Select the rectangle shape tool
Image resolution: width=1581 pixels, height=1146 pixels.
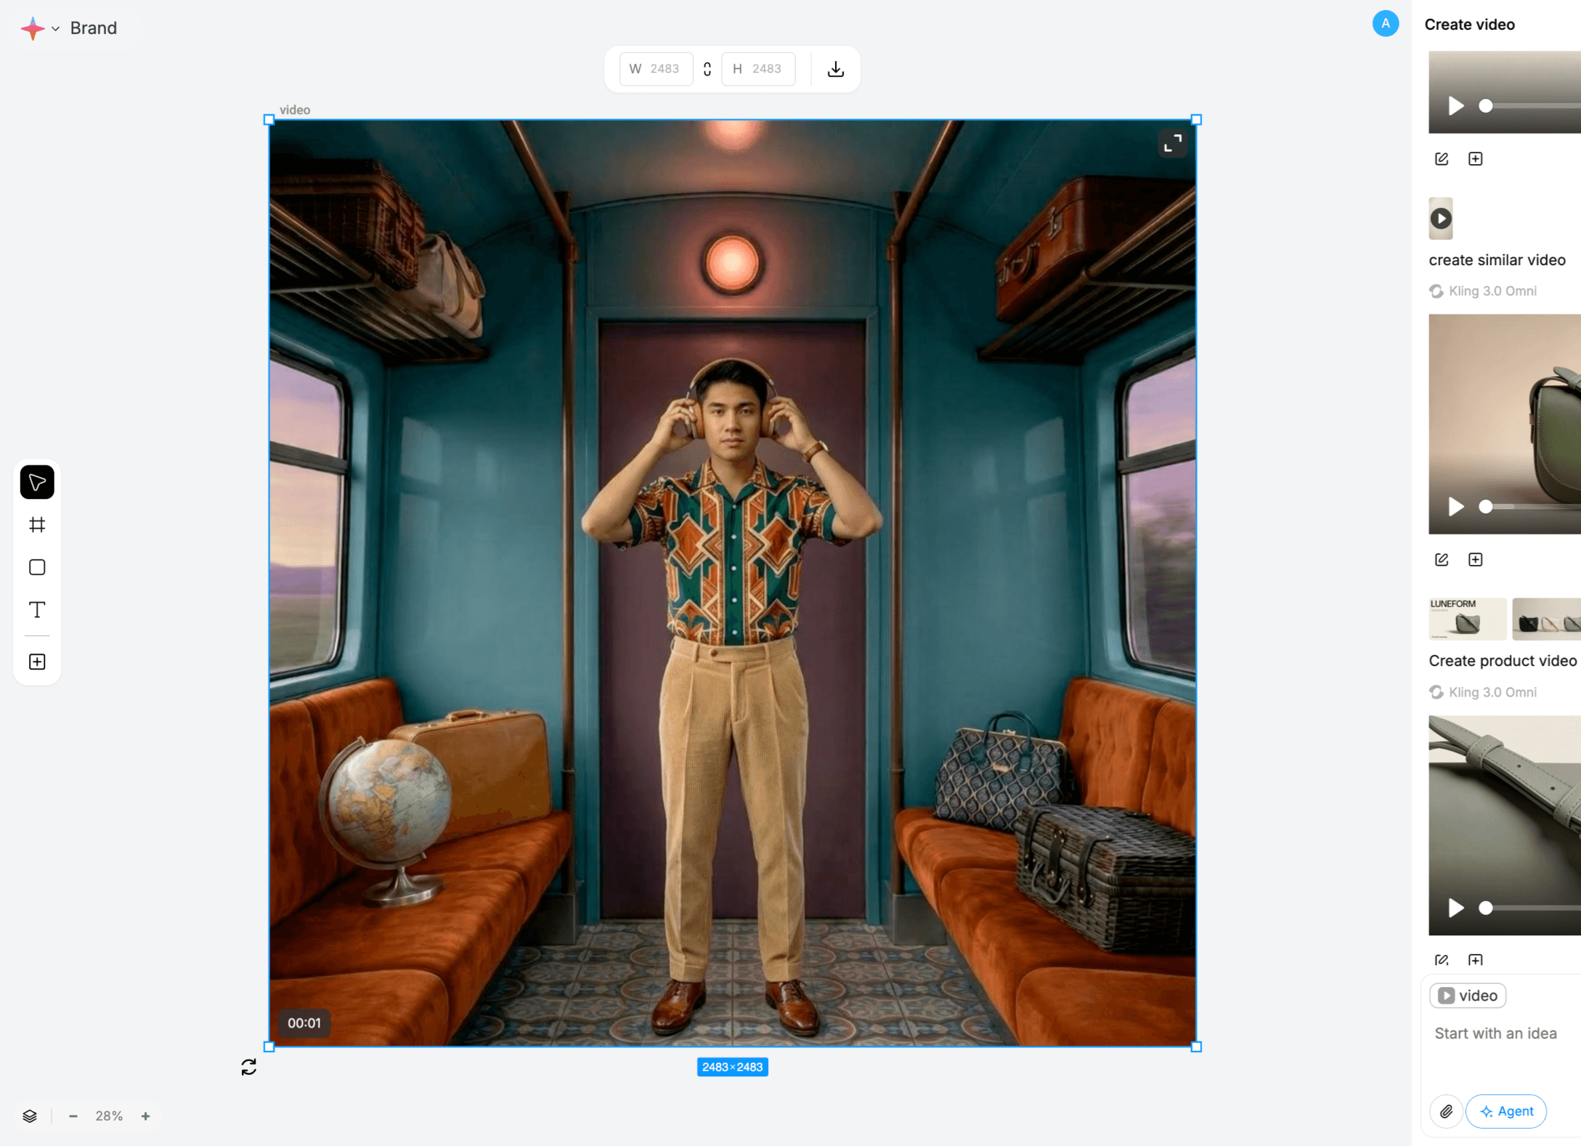[x=37, y=567]
